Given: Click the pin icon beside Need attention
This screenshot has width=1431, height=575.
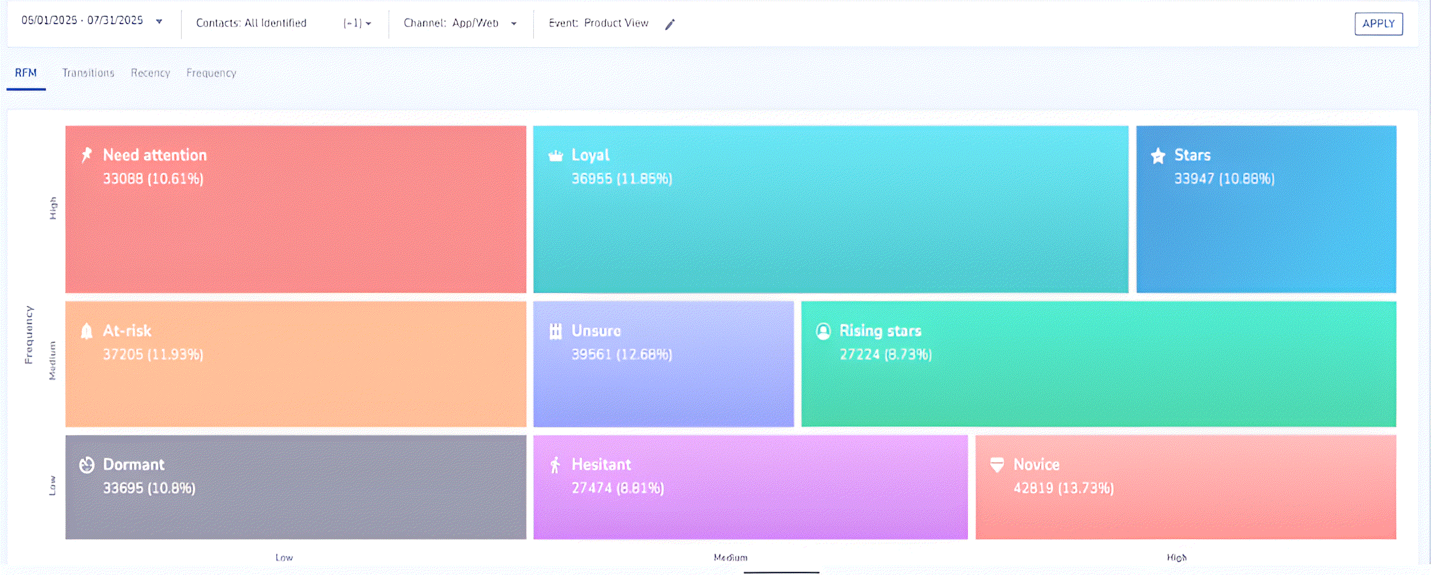Looking at the screenshot, I should pos(86,155).
